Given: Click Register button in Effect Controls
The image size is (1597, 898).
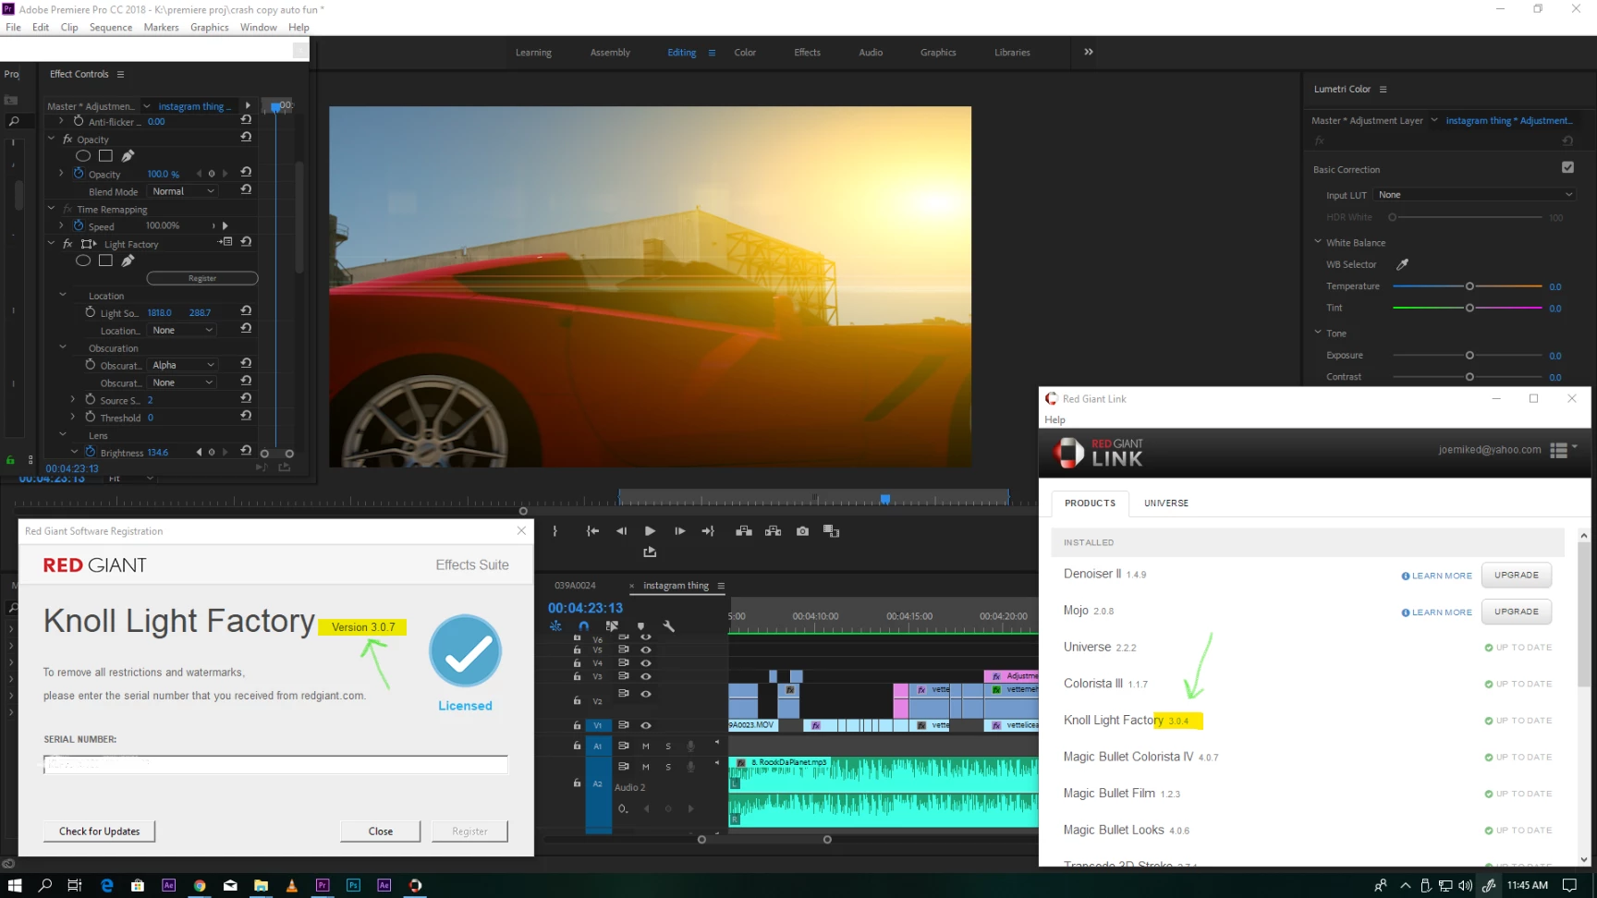Looking at the screenshot, I should point(202,278).
